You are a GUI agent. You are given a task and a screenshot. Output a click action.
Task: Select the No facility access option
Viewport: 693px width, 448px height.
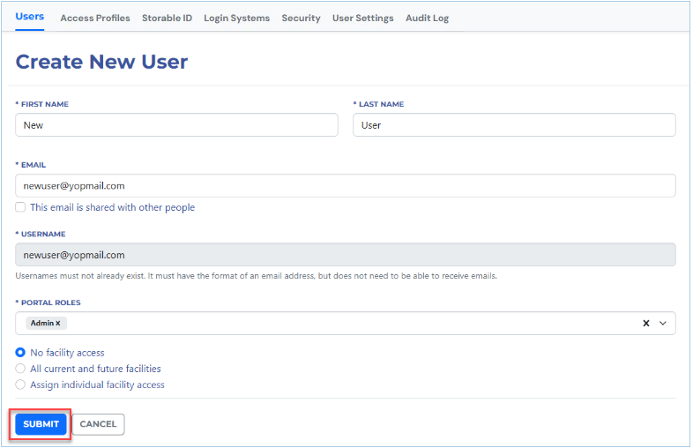(20, 353)
